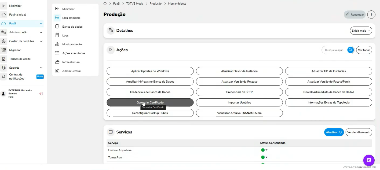The height and width of the screenshot is (170, 380).
Task: Click Ver detalhamento button
Action: [359, 132]
